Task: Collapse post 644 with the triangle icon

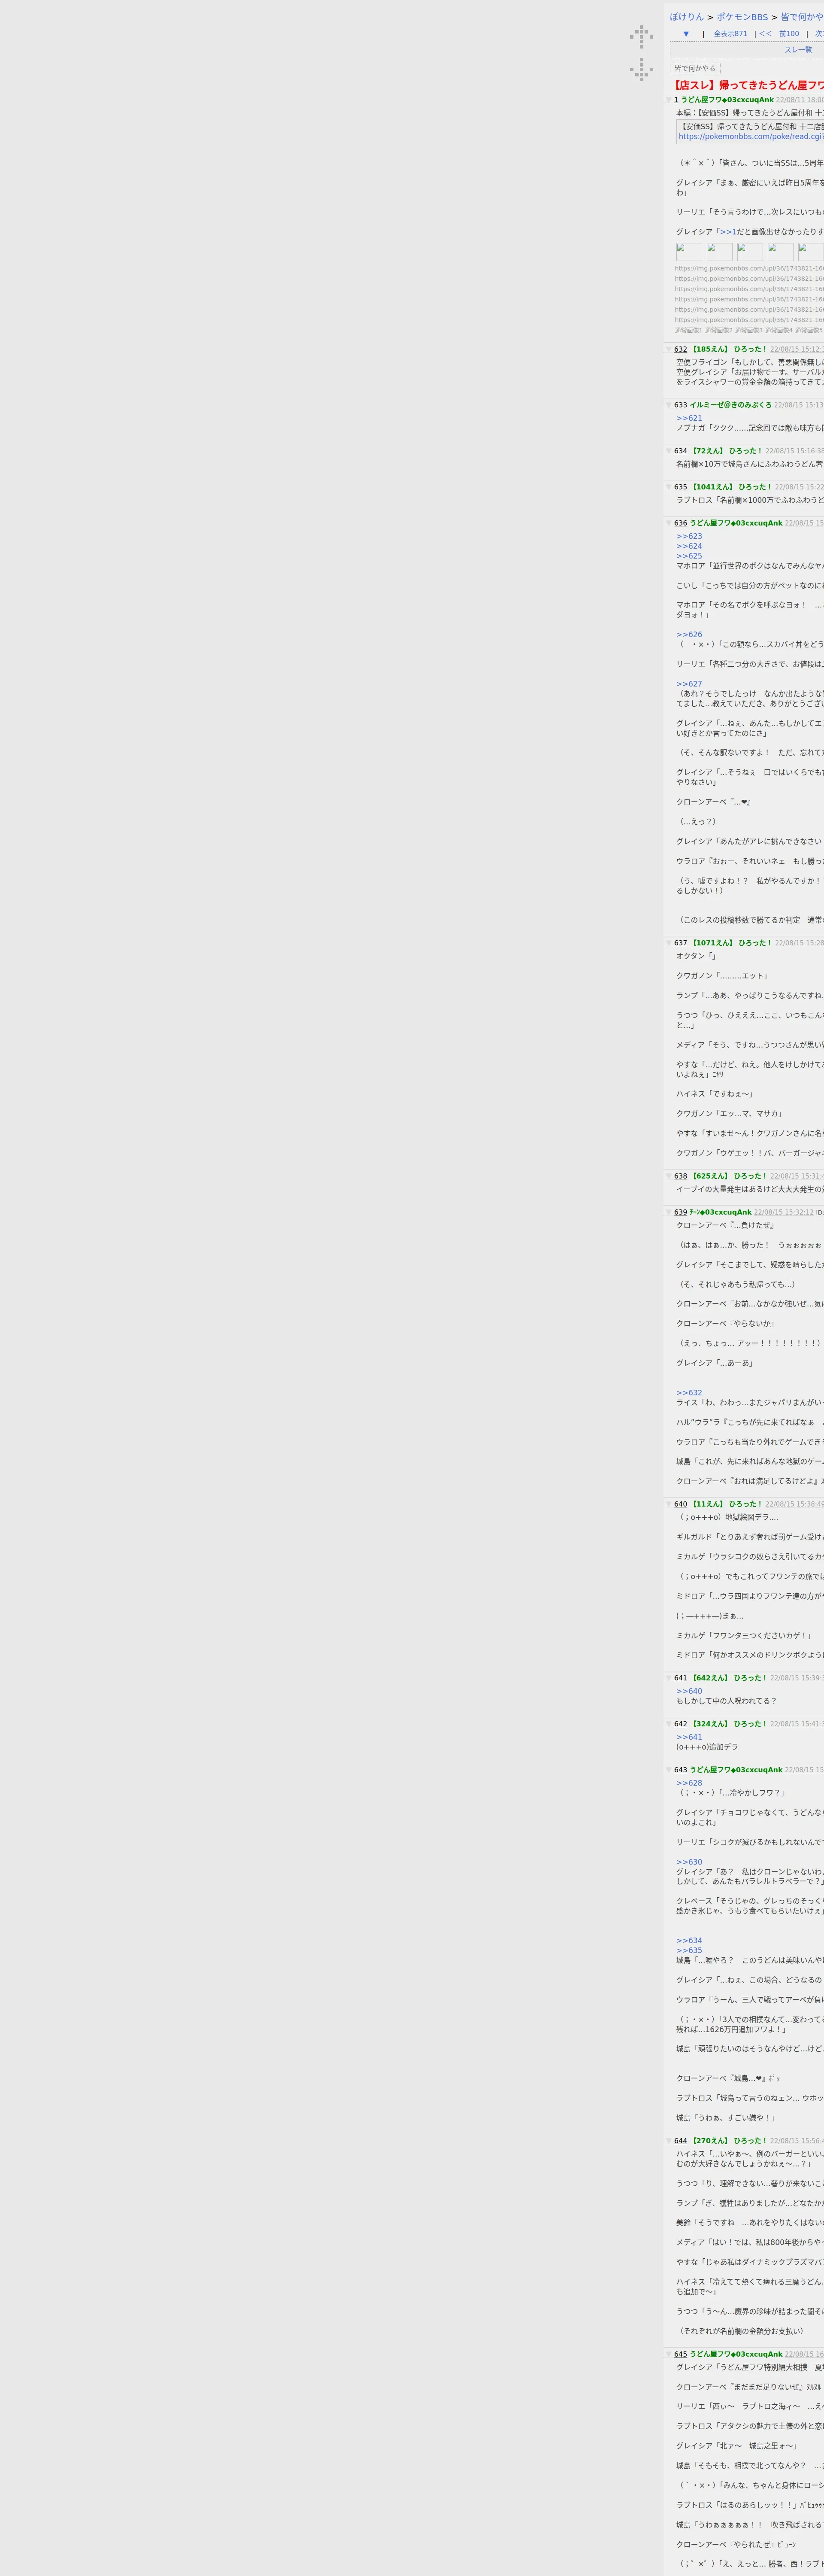Action: 669,2141
